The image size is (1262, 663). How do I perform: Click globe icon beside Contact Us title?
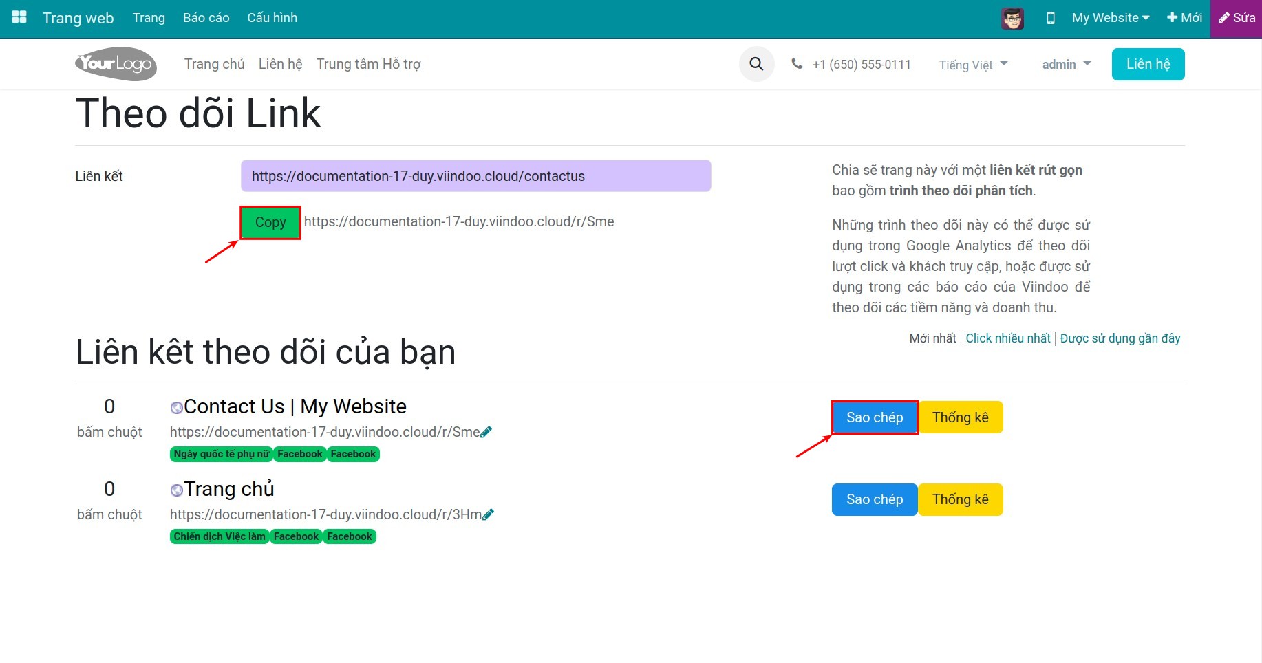pyautogui.click(x=176, y=408)
